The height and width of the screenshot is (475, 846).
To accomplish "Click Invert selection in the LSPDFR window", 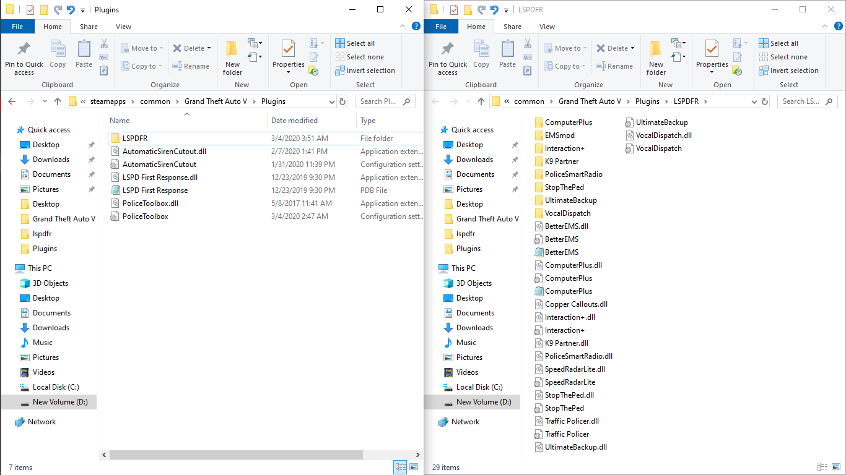I will tap(788, 71).
